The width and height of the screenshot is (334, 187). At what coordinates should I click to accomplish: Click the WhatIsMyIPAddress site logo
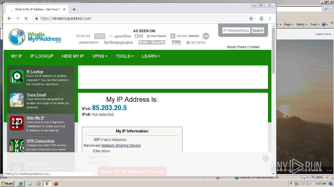coord(35,37)
